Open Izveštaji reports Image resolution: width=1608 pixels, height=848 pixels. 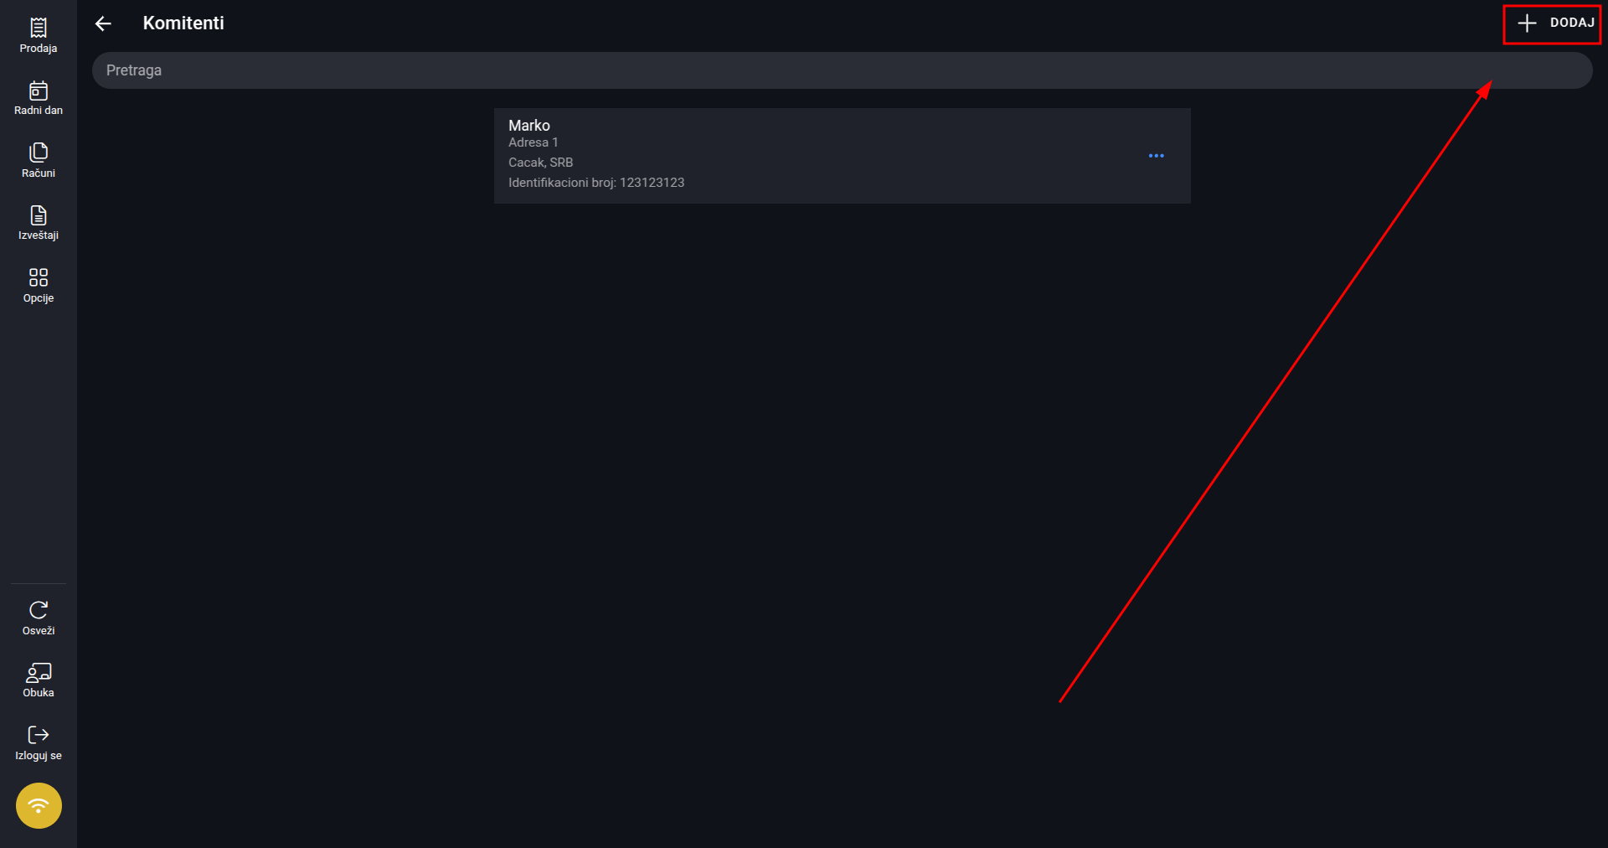tap(39, 223)
